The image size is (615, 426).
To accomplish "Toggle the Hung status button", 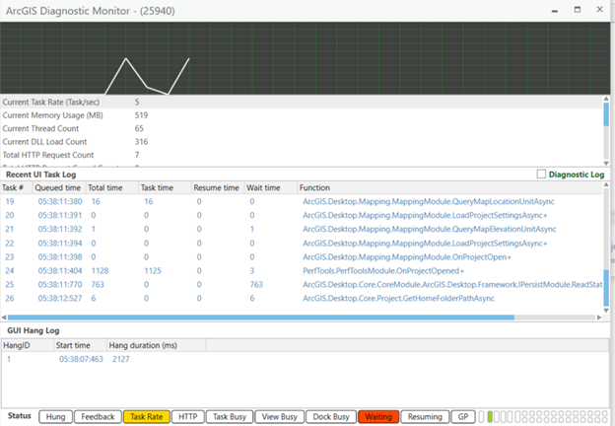I will pyautogui.click(x=56, y=416).
